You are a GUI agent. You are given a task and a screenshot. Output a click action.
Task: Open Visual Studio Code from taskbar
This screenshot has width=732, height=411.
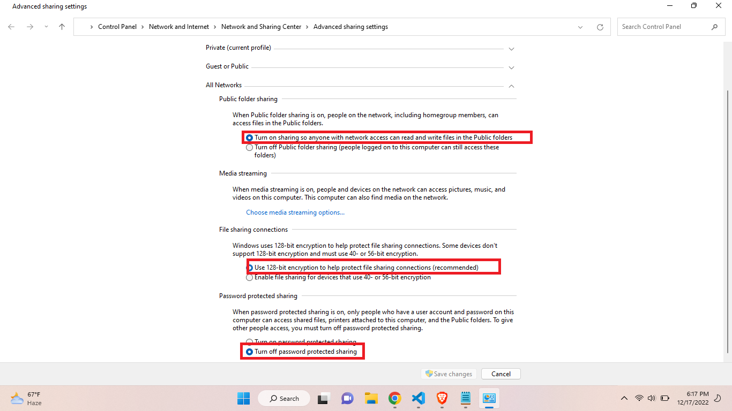pyautogui.click(x=419, y=398)
